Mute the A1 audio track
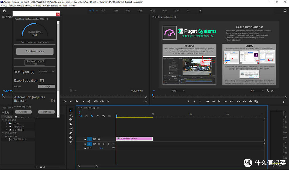 point(99,144)
